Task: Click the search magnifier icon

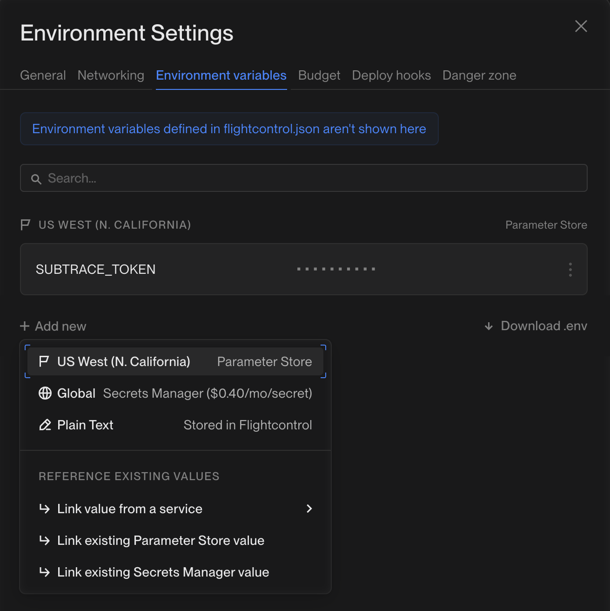Action: [x=36, y=179]
